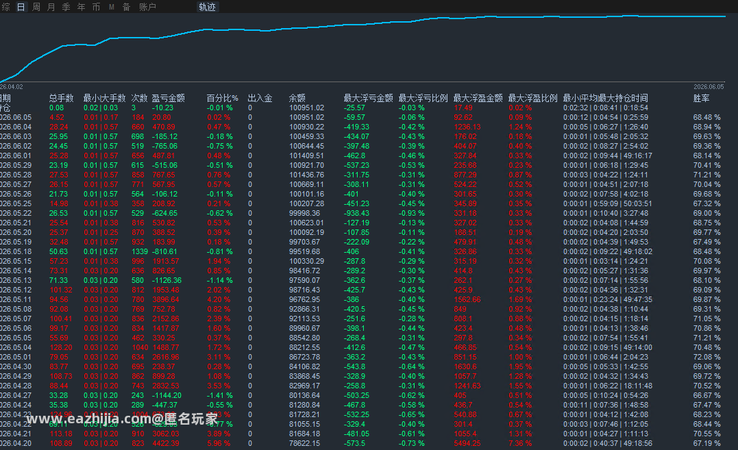738x450 pixels.
Task: Select max floating profit ratio 7.36 %
Action: click(520, 443)
